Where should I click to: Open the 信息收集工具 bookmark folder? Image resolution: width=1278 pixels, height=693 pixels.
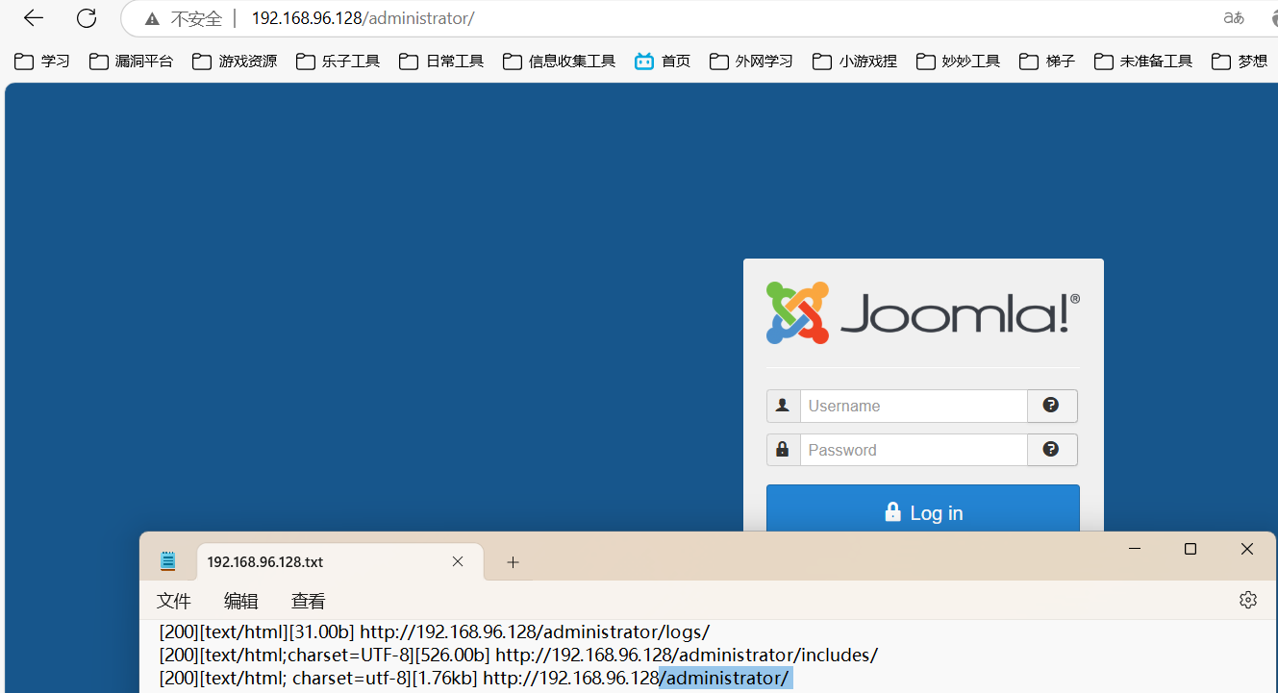tap(559, 62)
